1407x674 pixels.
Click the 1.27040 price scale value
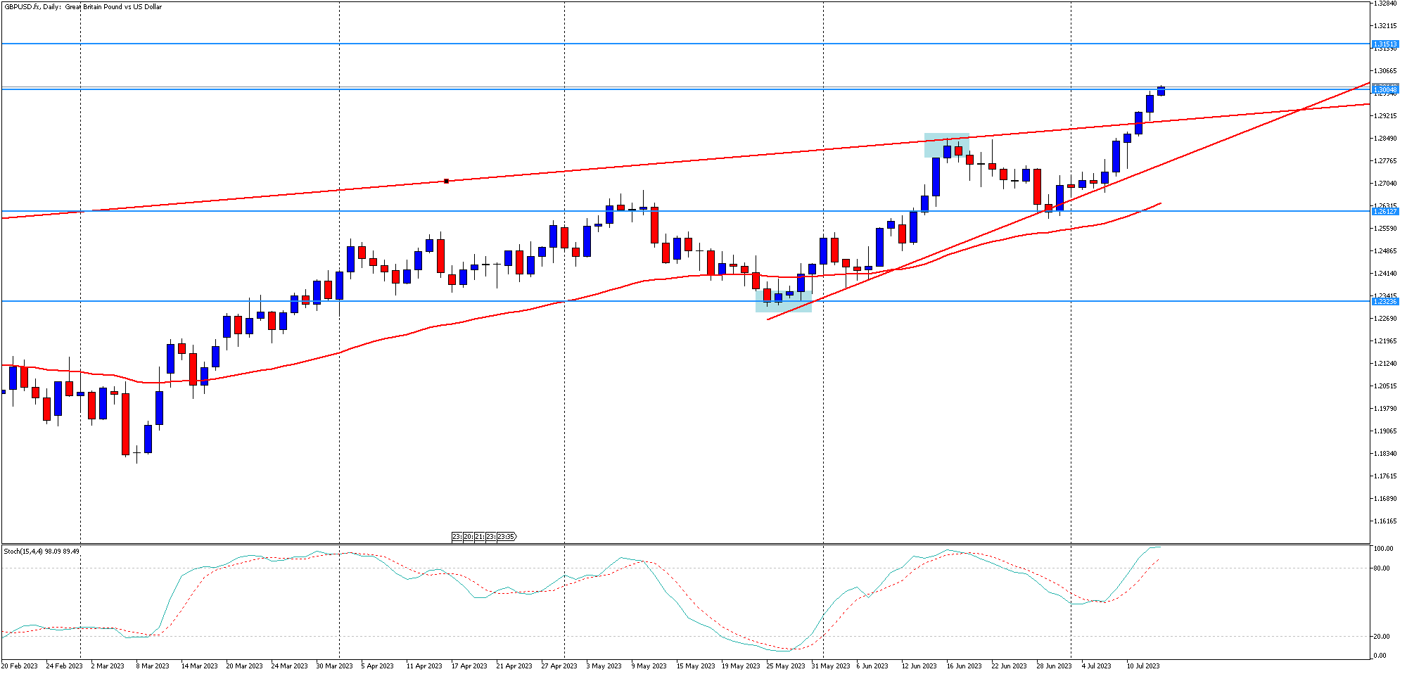[x=1385, y=184]
